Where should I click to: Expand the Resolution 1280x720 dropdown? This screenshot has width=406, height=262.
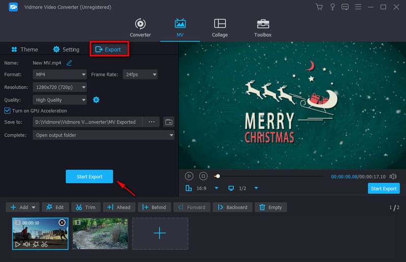(x=60, y=87)
